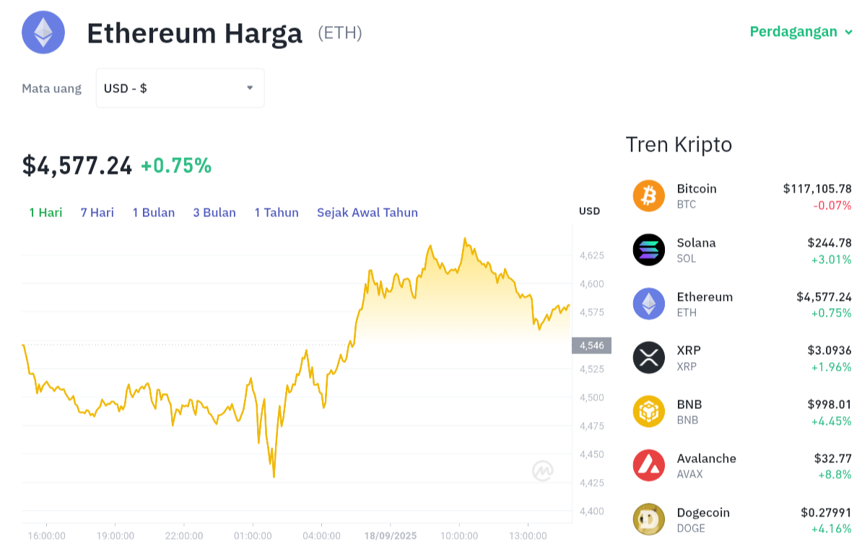The image size is (862, 554).
Task: Click the Ethereum logo beside page title
Action: [43, 32]
